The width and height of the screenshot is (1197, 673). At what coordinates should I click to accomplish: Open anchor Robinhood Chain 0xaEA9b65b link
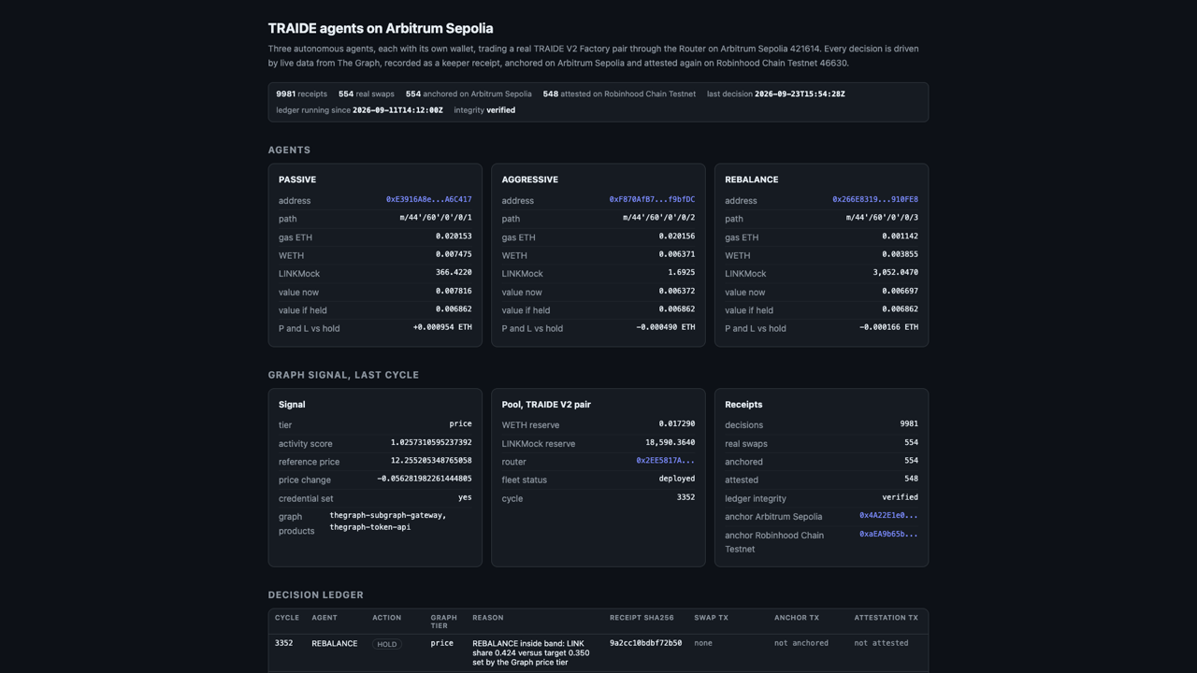coord(888,535)
